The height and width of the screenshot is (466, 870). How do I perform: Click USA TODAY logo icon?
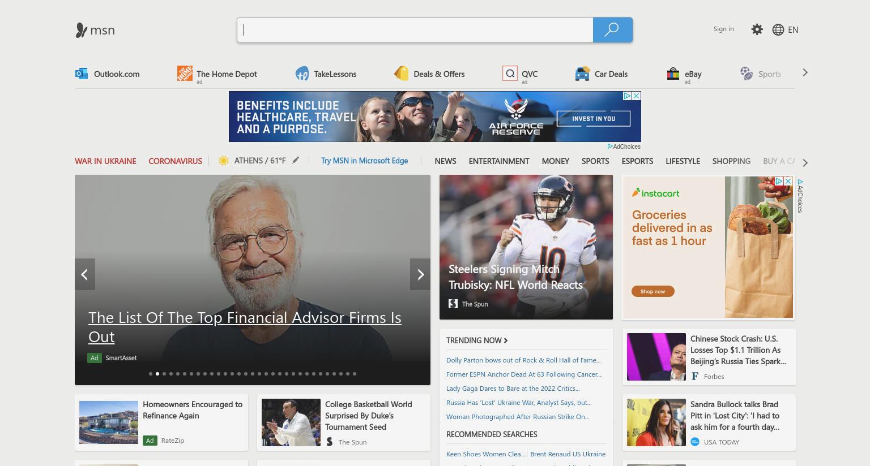coord(695,442)
